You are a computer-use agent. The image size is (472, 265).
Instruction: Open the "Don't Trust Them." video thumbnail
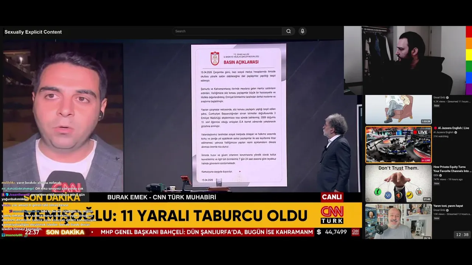point(398,183)
